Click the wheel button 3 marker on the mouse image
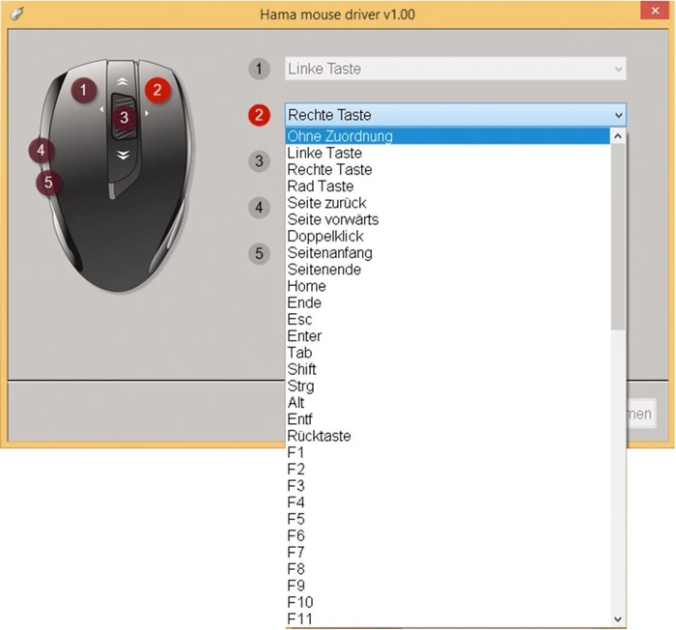 [x=125, y=117]
